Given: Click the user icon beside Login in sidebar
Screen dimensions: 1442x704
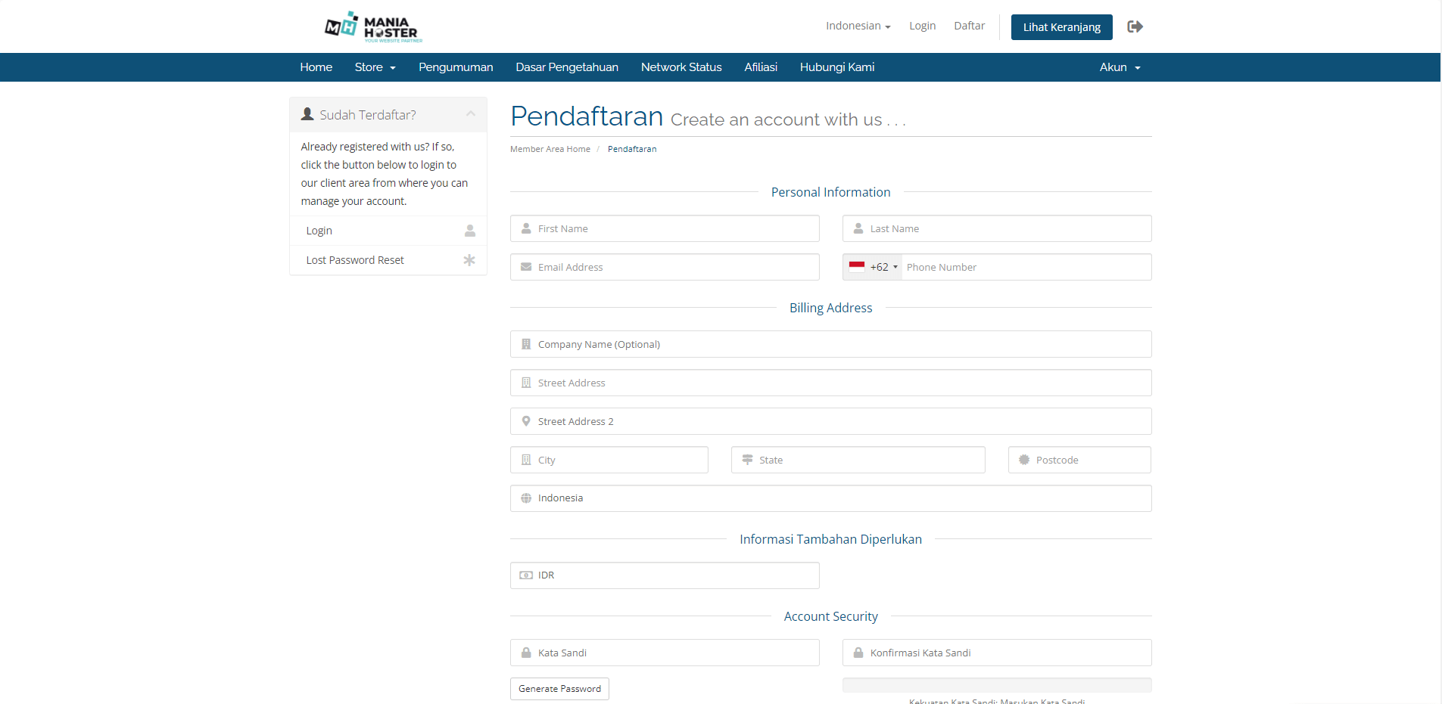Looking at the screenshot, I should [469, 231].
